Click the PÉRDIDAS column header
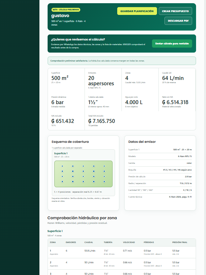The height and width of the screenshot is (275, 206). [149, 242]
